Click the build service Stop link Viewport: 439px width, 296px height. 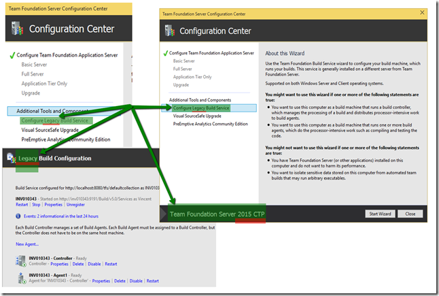(x=36, y=205)
